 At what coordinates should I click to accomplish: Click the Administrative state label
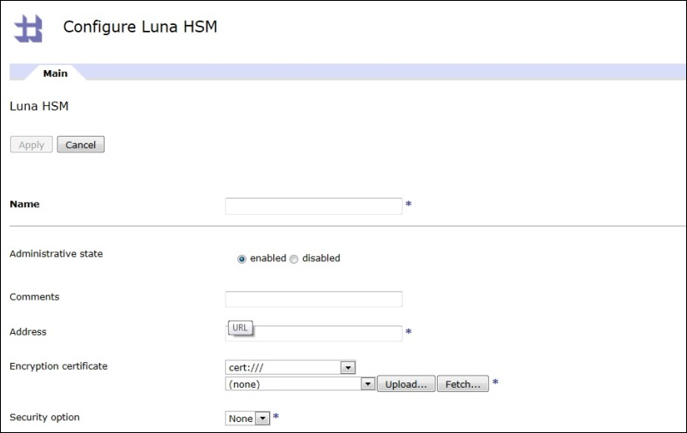(56, 254)
